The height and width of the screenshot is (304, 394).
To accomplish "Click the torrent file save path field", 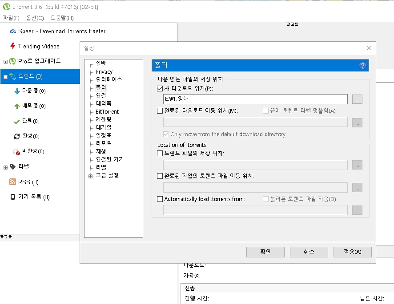I will click(255, 165).
